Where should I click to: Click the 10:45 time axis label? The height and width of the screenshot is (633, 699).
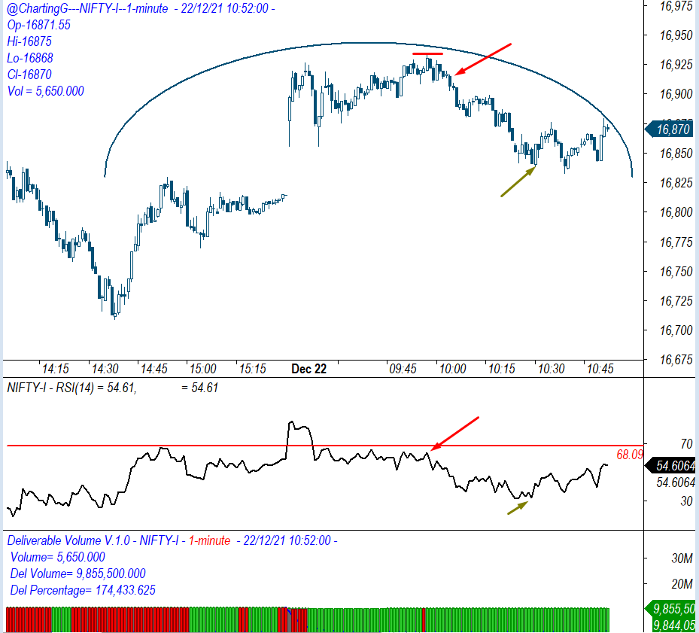[x=600, y=369]
